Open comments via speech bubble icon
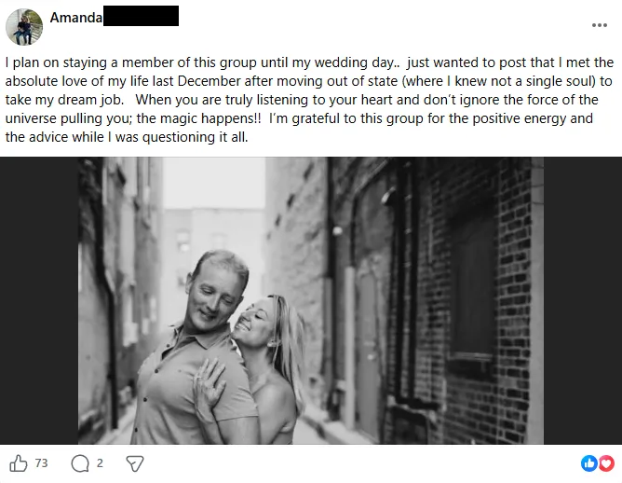Screen dimensions: 622x483 click(80, 463)
